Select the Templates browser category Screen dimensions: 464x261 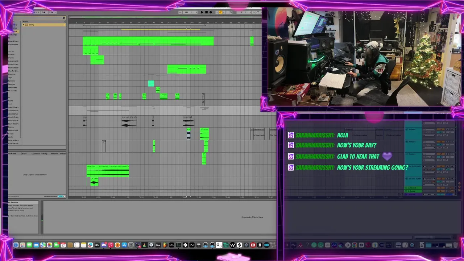(x=13, y=87)
